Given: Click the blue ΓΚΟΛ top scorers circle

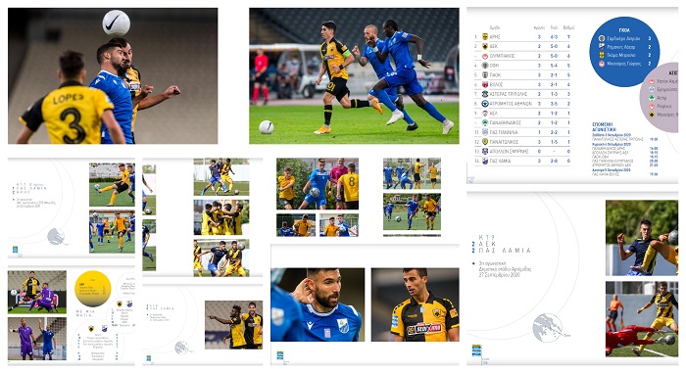Looking at the screenshot, I should (624, 52).
